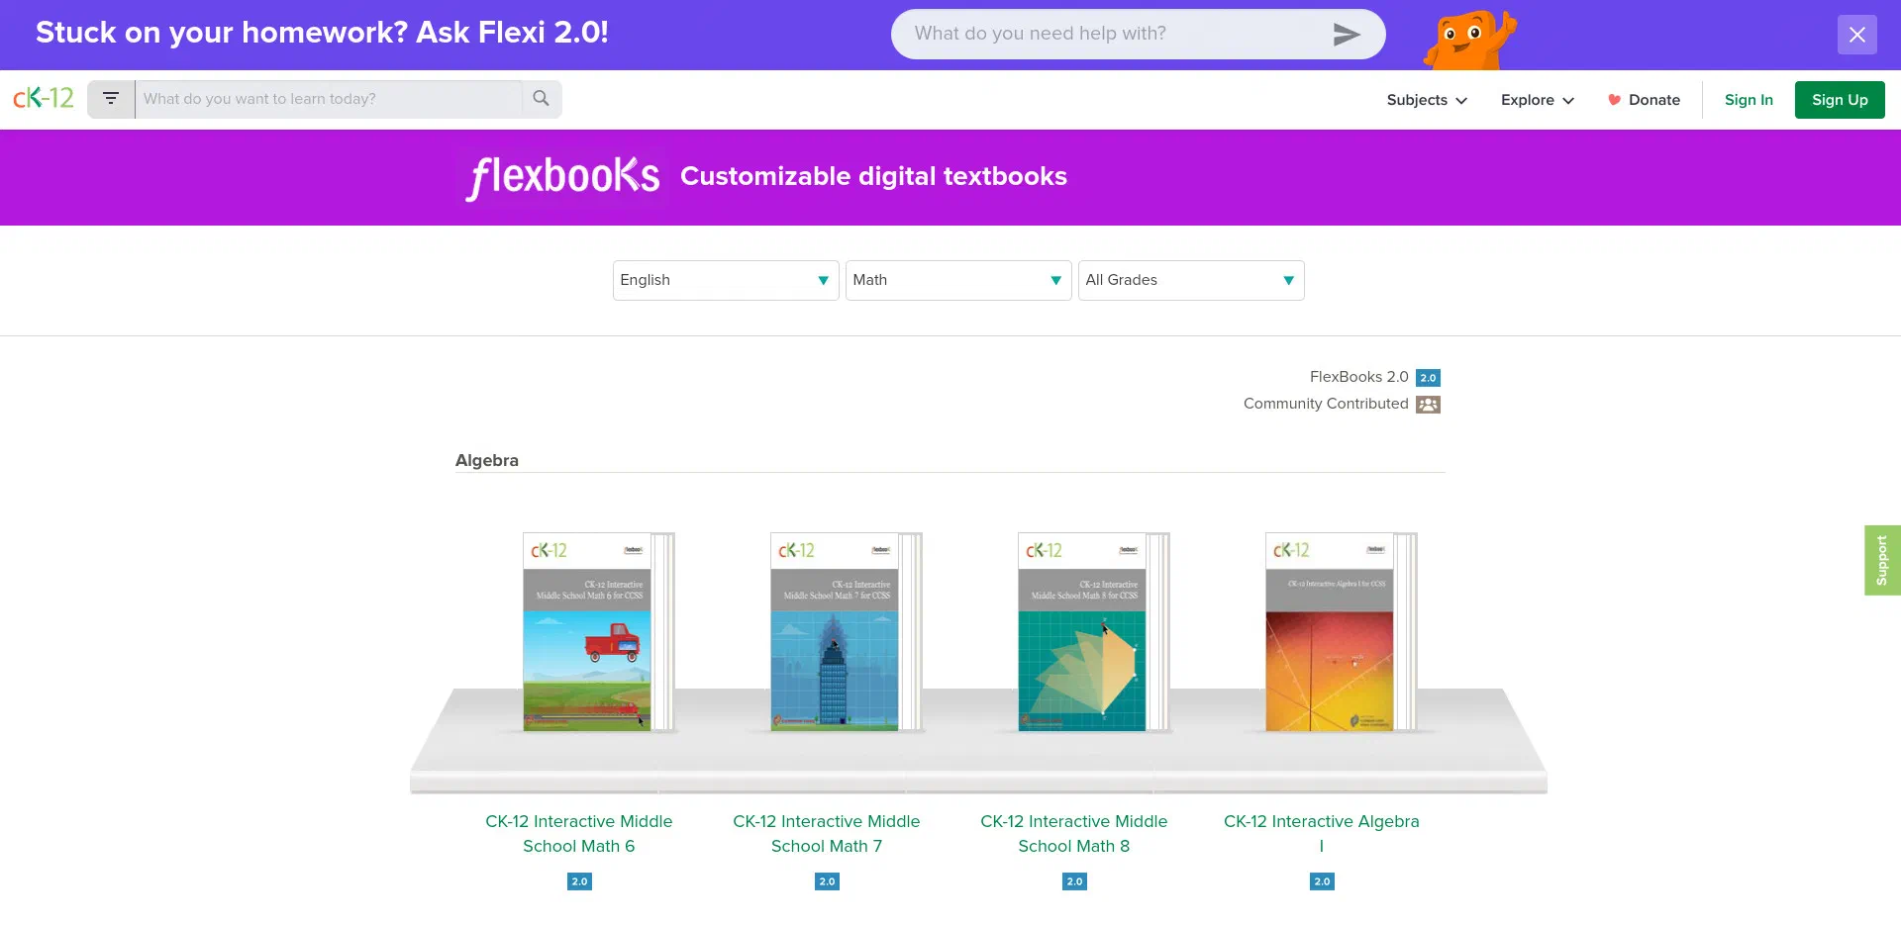Click the Sign Up button
This screenshot has width=1901, height=925.
coord(1839,99)
